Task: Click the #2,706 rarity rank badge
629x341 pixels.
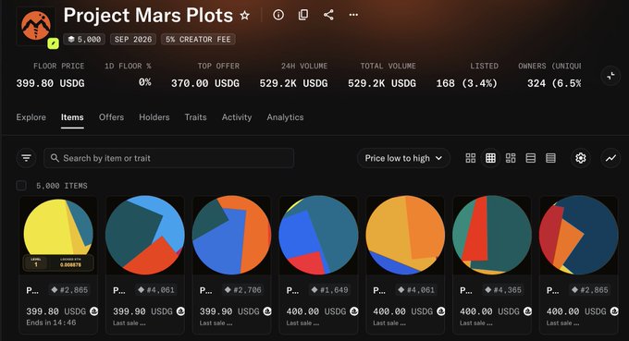Action: coord(242,289)
